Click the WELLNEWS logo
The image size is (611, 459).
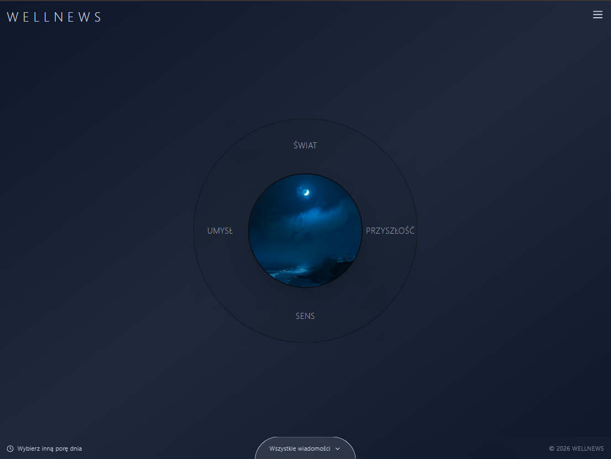tap(55, 17)
